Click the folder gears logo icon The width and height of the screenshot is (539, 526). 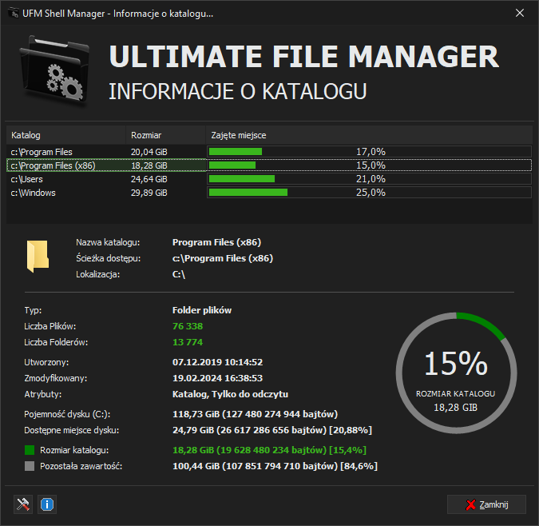54,70
